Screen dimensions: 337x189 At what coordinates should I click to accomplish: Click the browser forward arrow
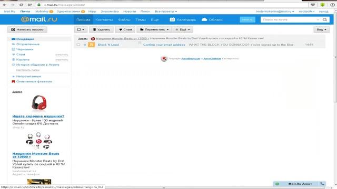point(13,5)
